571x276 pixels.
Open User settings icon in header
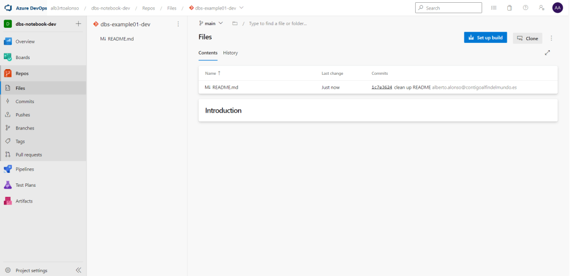(541, 8)
